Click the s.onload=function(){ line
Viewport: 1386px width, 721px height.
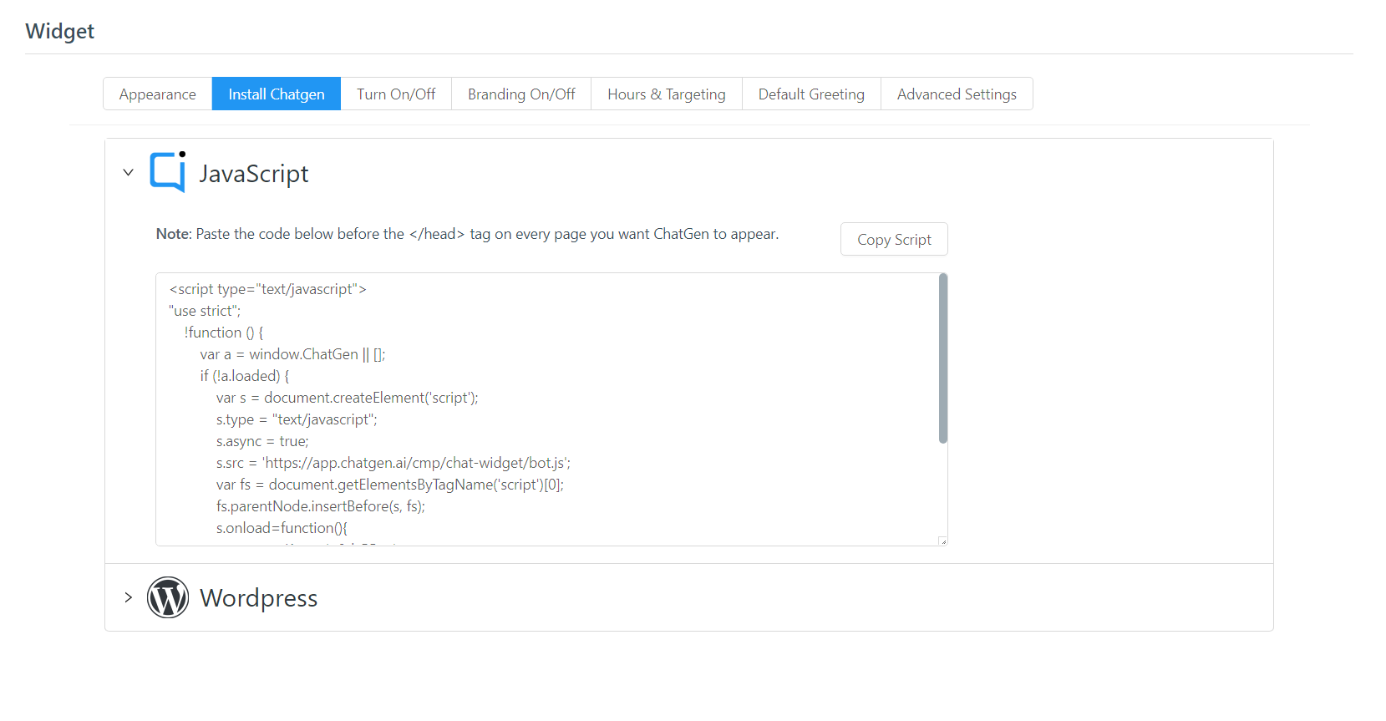click(x=282, y=528)
